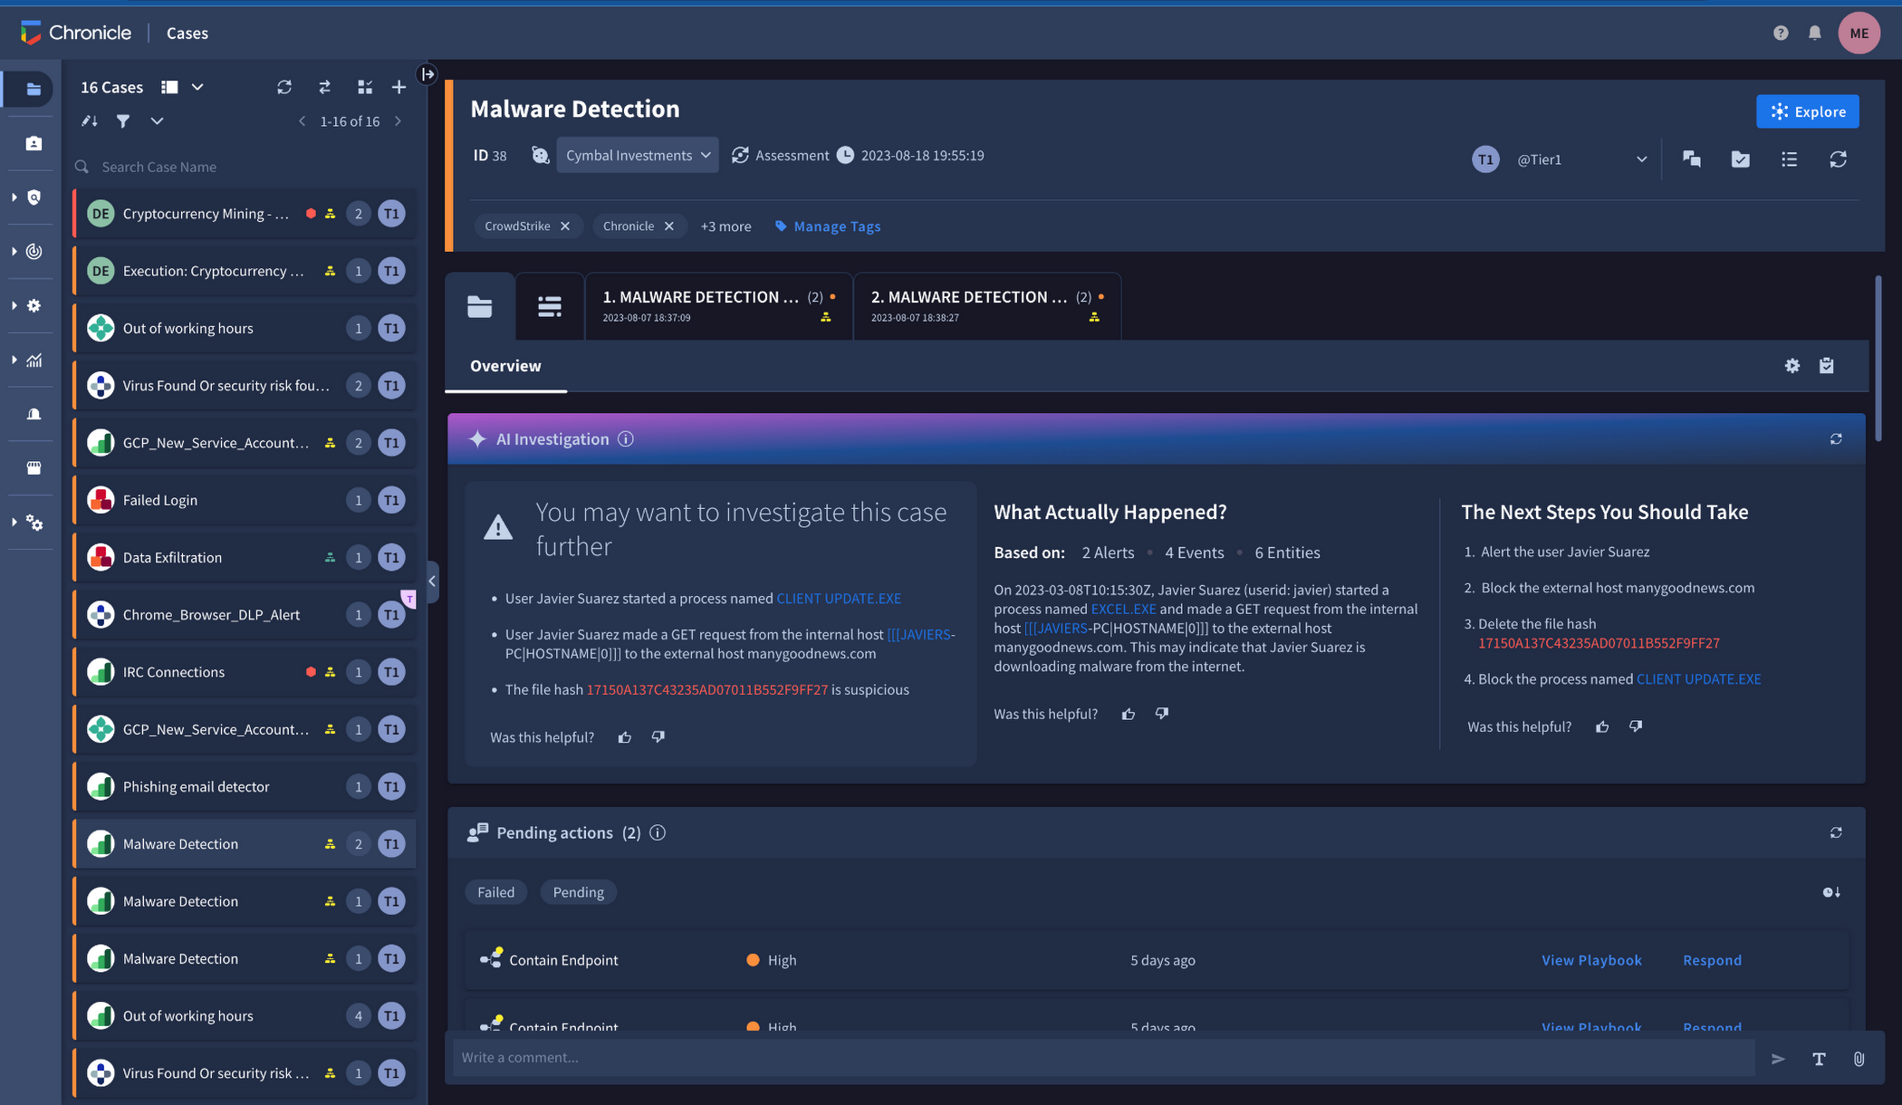
Task: Click the list view icon in case header
Action: click(1789, 159)
